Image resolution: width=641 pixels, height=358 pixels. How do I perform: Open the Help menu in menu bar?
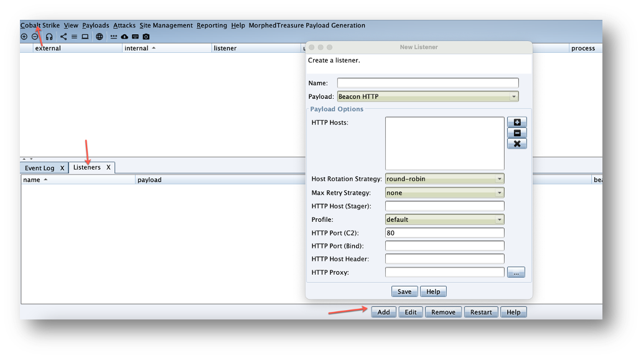coord(238,25)
